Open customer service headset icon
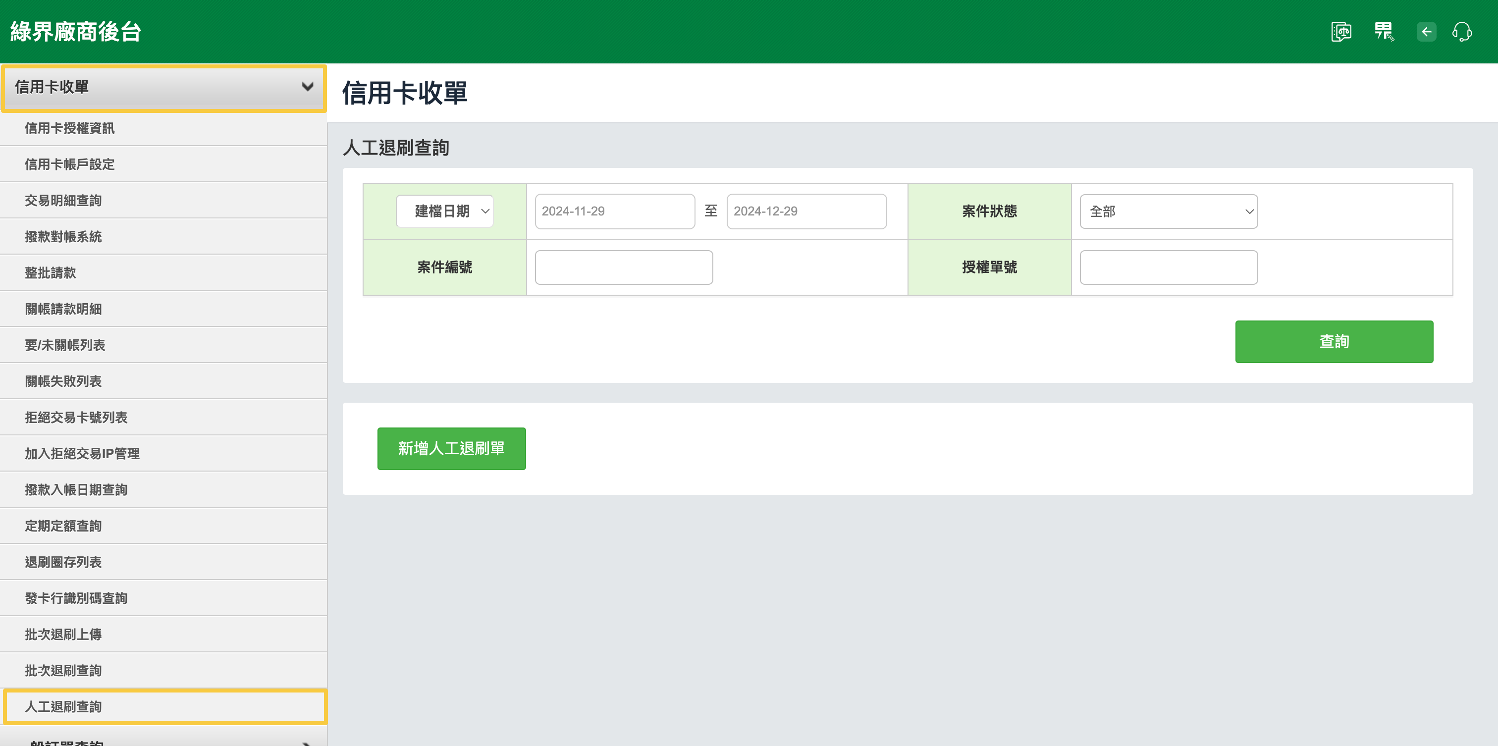Viewport: 1498px width, 746px height. pyautogui.click(x=1462, y=31)
